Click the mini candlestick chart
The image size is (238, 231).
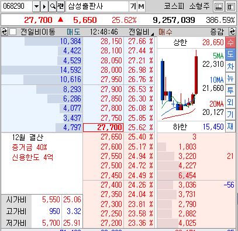(x=179, y=84)
